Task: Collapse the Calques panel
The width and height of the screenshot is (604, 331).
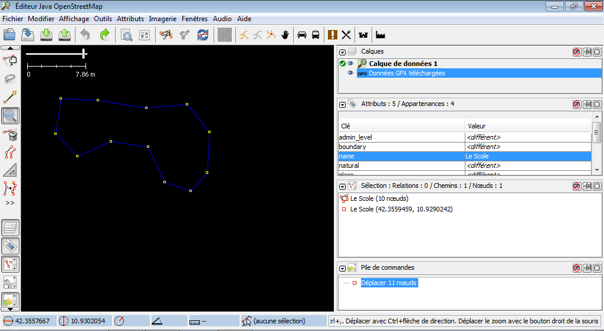Action: click(x=343, y=52)
